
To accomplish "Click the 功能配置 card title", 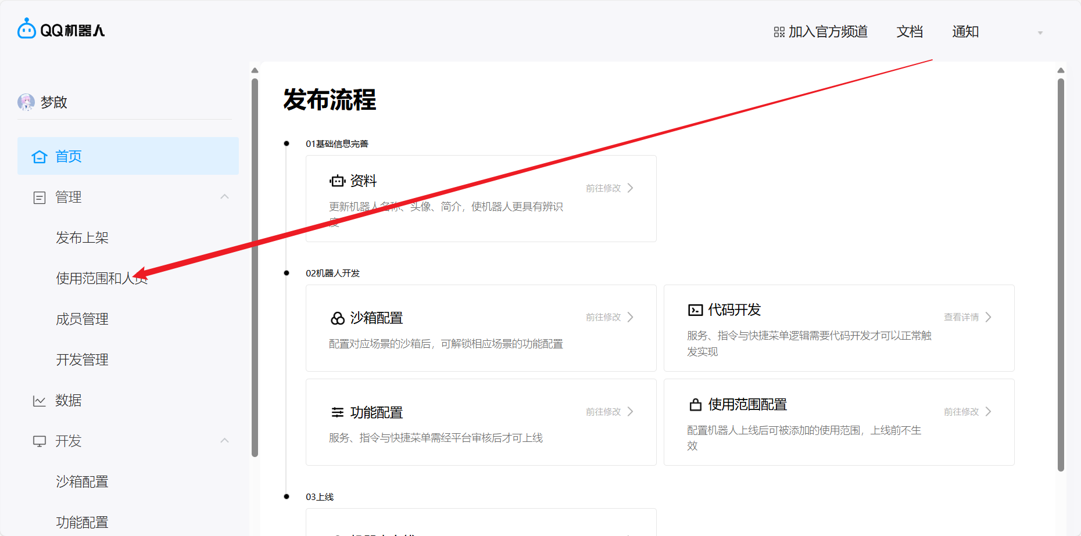I will (377, 413).
